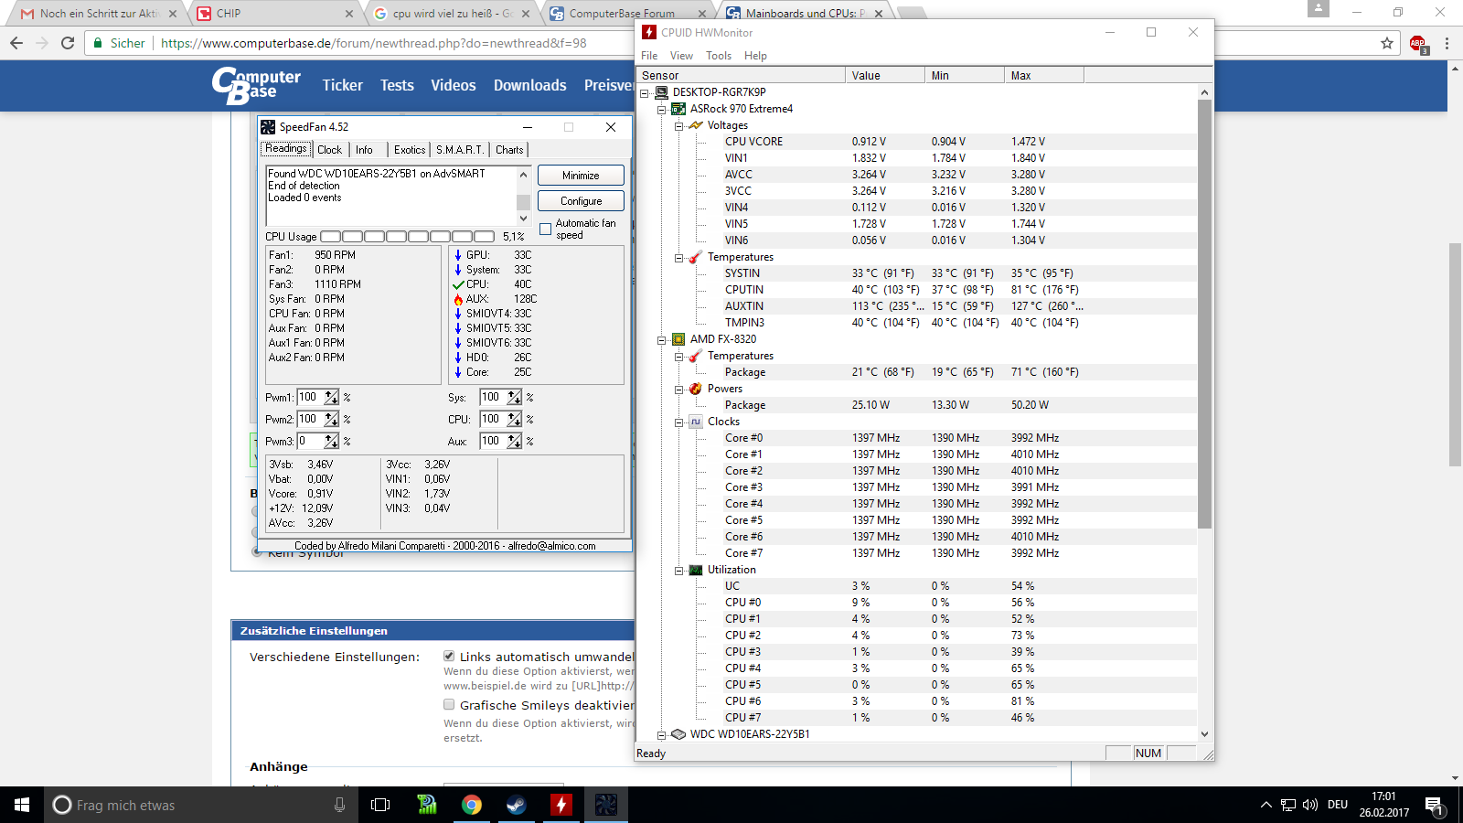
Task: Open the Help menu in HWMonitor
Action: [755, 56]
